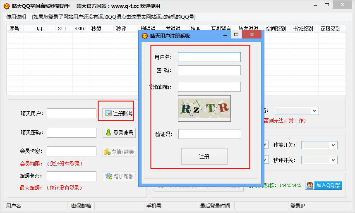Click the 空间签到 column header
355x213 pixels.
[x=277, y=29]
